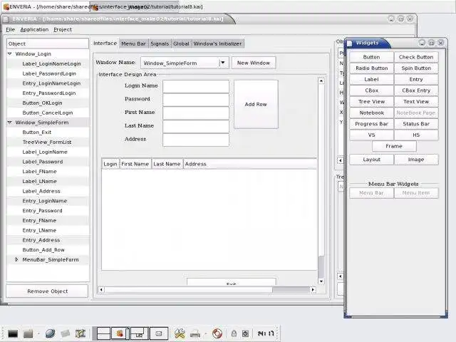
Task: Click the New Window button
Action: [x=254, y=63]
